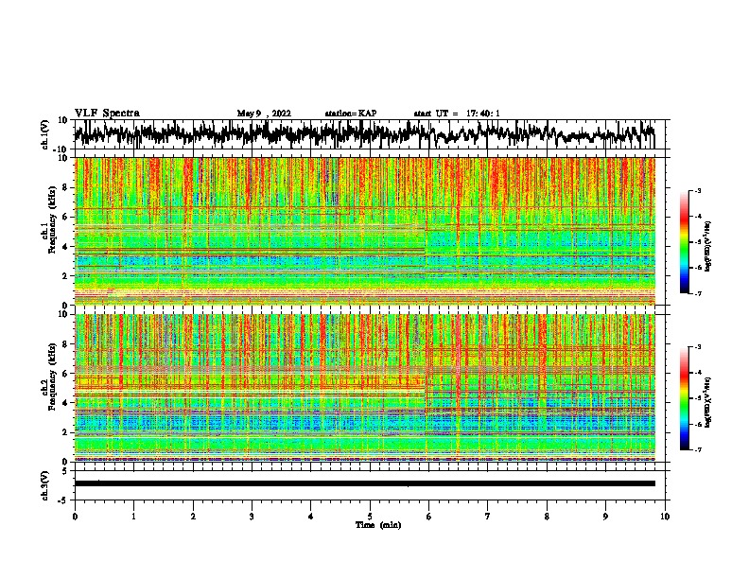Click the "4" kHz tick of ch.1 spectrogram

(66, 247)
